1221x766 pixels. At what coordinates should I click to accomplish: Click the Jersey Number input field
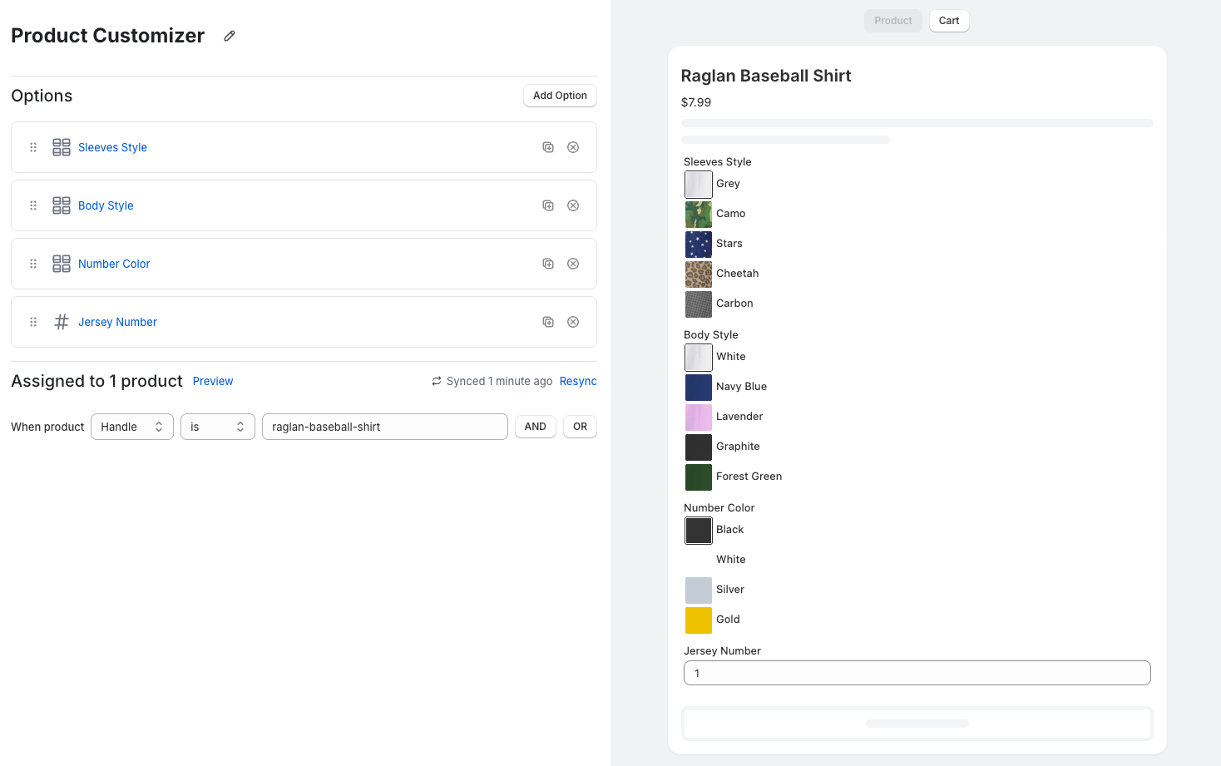[917, 673]
